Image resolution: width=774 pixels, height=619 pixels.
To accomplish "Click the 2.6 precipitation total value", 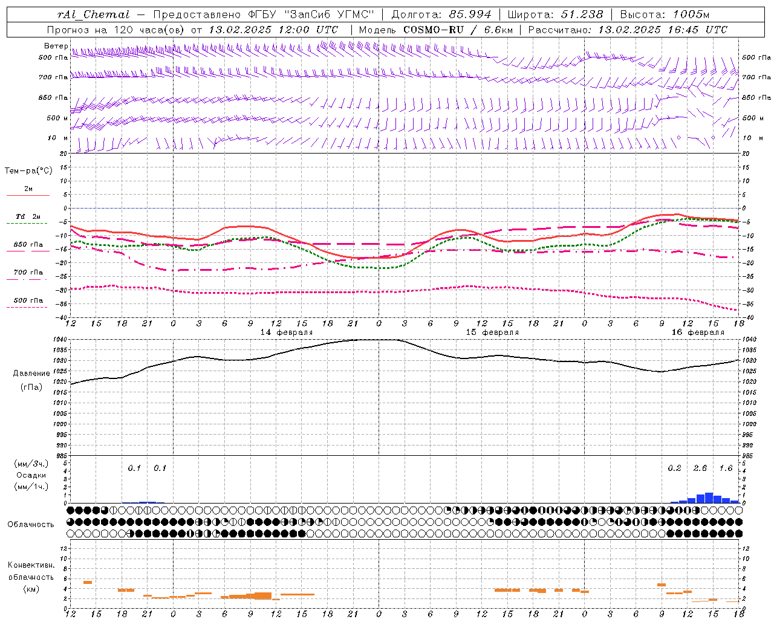I will coord(700,468).
